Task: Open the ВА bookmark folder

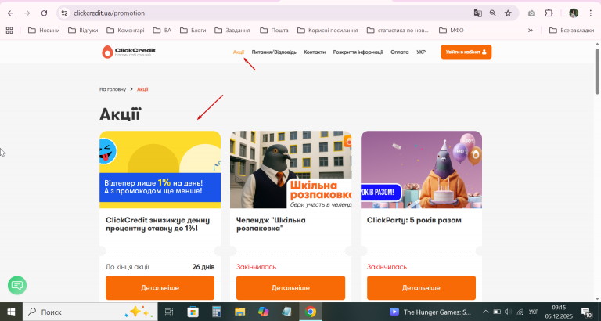Action: coord(162,30)
